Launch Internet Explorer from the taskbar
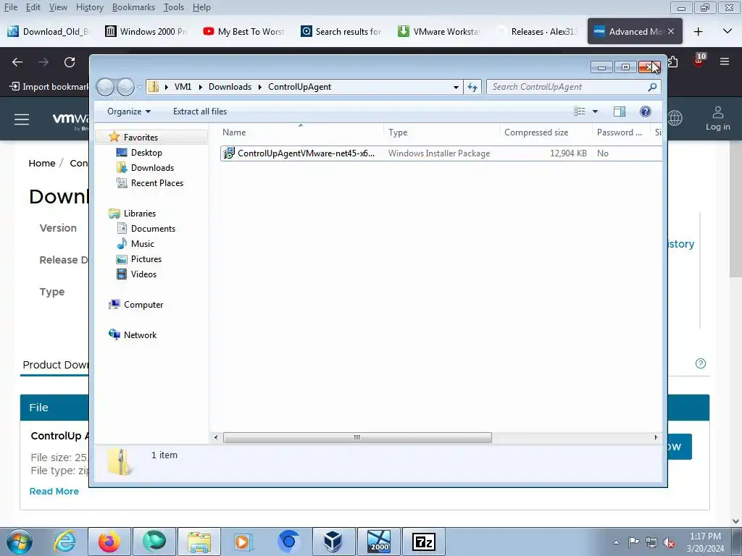The width and height of the screenshot is (742, 556). [x=64, y=542]
